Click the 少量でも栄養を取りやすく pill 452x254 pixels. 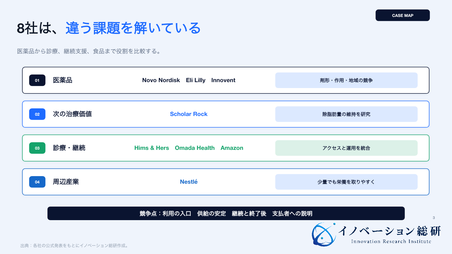coord(346,182)
